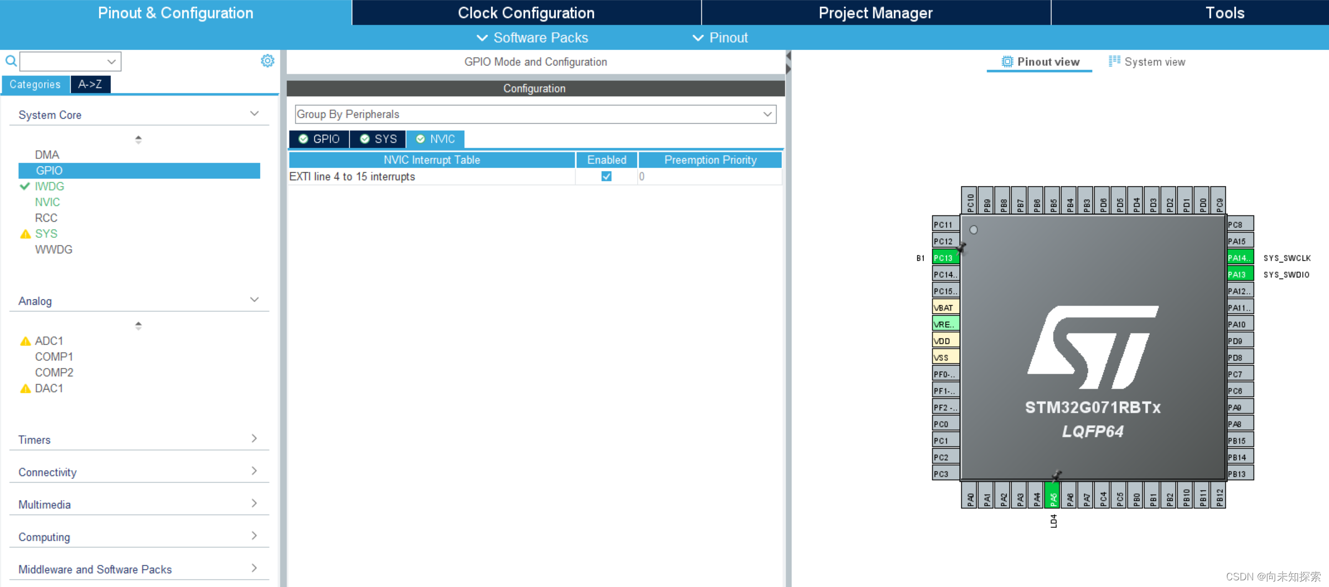The width and height of the screenshot is (1329, 587).
Task: Select green pin PA13 on chip
Action: (x=1240, y=274)
